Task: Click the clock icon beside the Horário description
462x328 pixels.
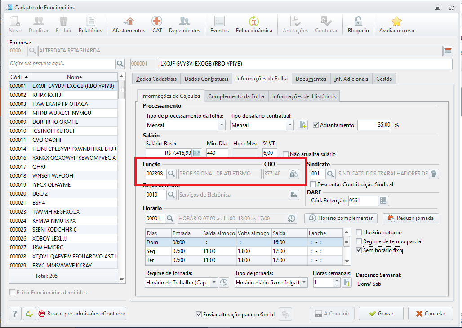Action: tap(291, 219)
